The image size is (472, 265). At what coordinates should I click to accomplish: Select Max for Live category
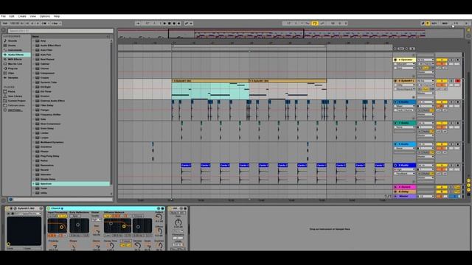15,64
